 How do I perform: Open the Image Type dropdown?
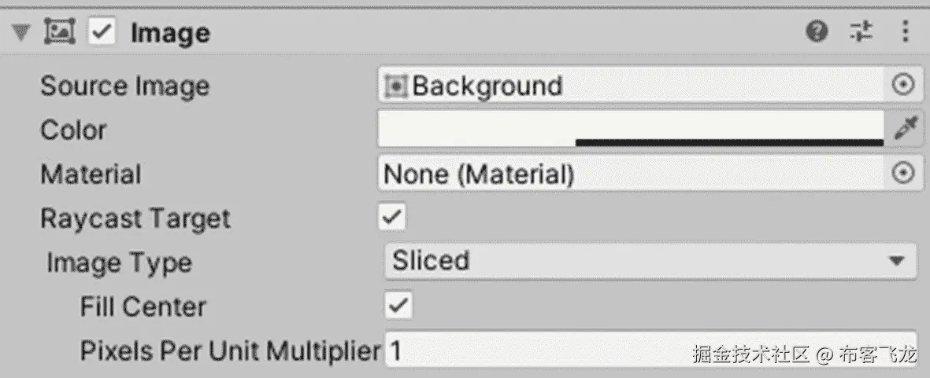click(650, 261)
